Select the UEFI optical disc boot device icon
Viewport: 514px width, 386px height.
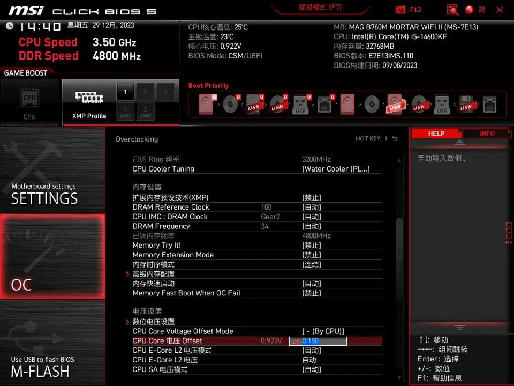point(231,105)
